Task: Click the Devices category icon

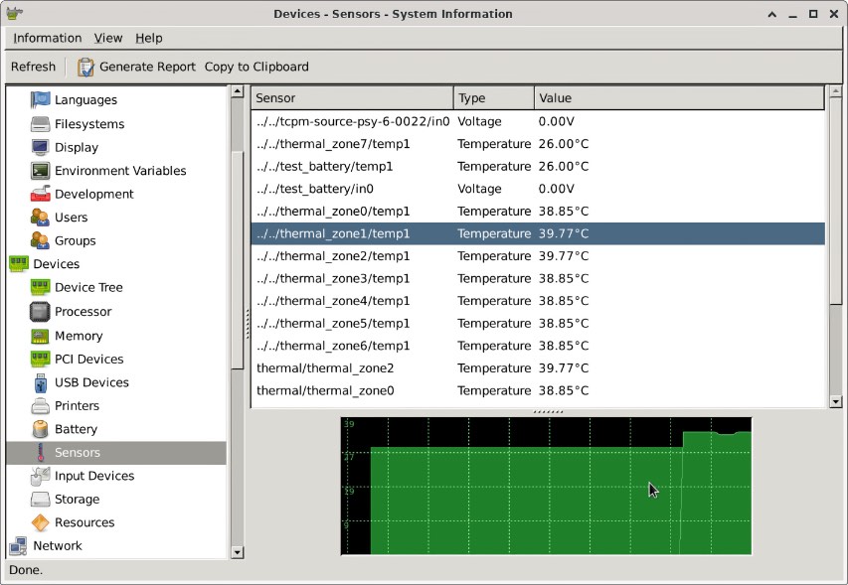Action: click(18, 263)
